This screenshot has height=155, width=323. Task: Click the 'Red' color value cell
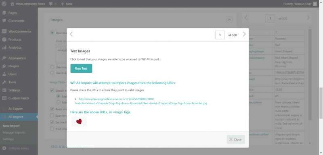tap(289, 45)
